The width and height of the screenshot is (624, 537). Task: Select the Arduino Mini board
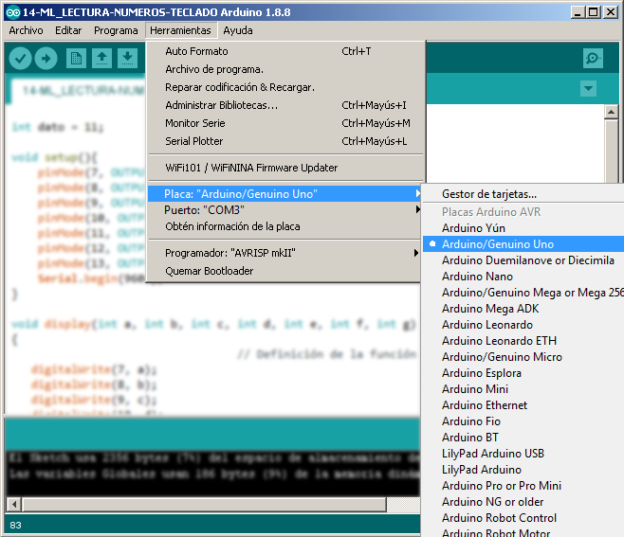coord(523,389)
